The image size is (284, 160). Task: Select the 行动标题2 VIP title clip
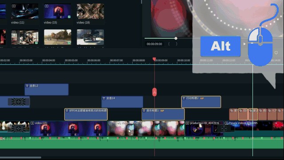click(201, 102)
